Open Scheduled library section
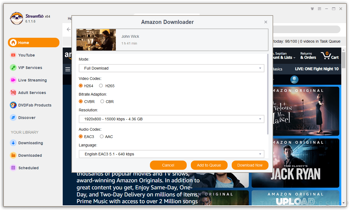 (x=28, y=168)
